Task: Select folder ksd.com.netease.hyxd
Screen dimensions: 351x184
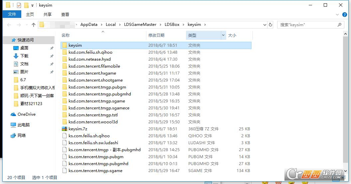Action: tap(89, 59)
